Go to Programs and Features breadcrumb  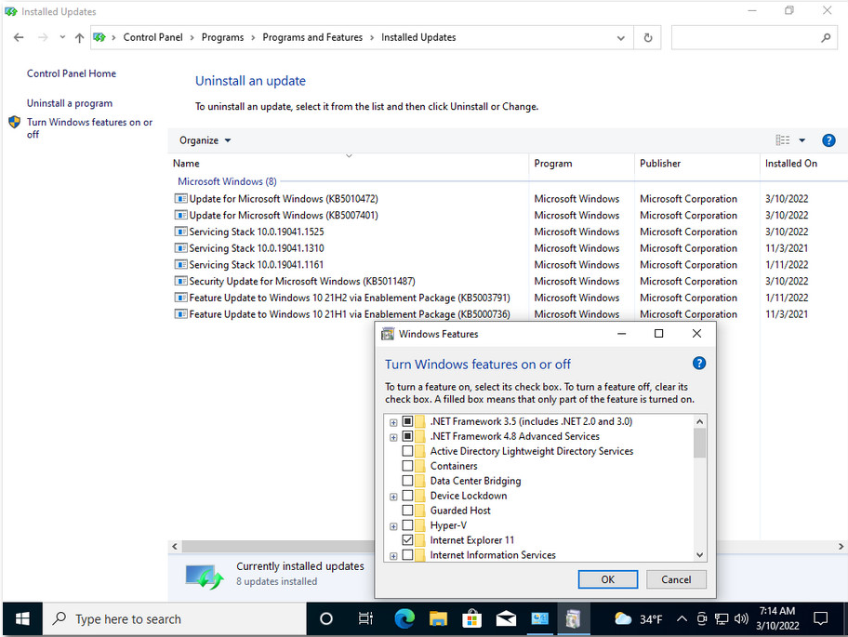click(312, 37)
